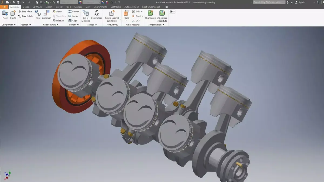Switch to the Design tab

(26, 7)
